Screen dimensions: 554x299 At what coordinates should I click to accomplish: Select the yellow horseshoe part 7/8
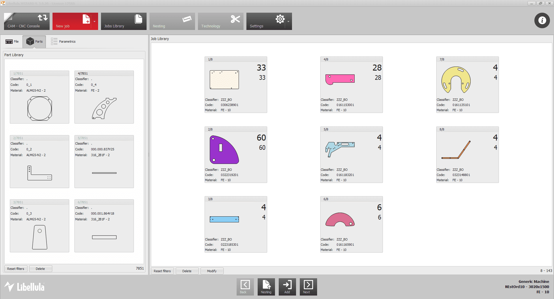456,80
